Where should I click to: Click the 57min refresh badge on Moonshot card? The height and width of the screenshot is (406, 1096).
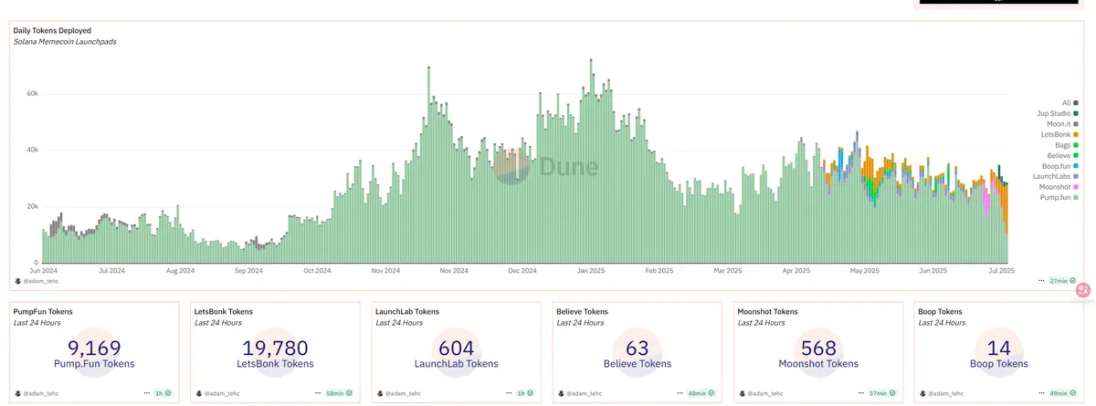[x=881, y=392]
